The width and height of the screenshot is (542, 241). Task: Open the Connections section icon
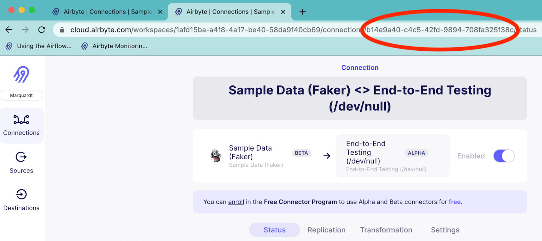point(21,120)
